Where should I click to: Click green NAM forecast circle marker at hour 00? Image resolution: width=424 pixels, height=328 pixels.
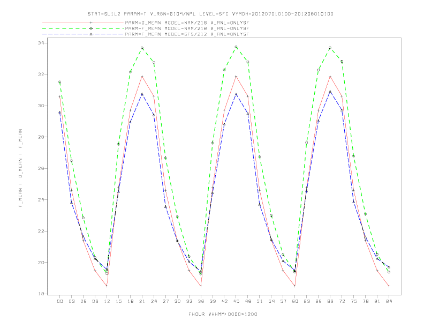click(60, 82)
